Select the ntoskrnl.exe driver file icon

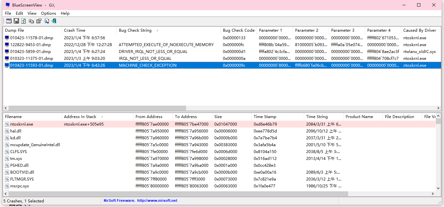click(x=6, y=124)
